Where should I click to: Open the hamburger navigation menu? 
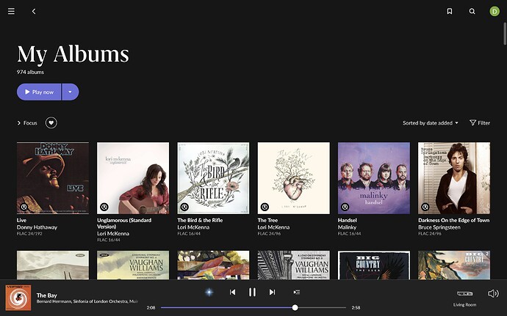[11, 11]
